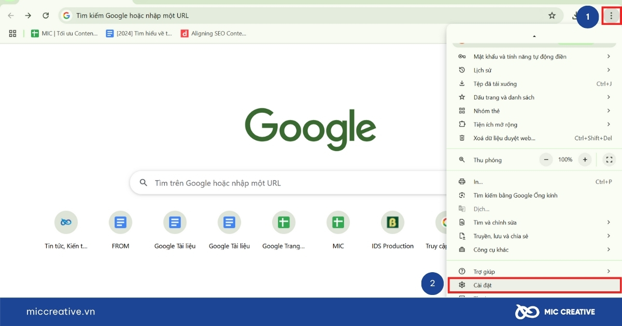622x326 pixels.
Task: Expand 'Dấu trang và danh sách' chevron
Action: point(609,97)
